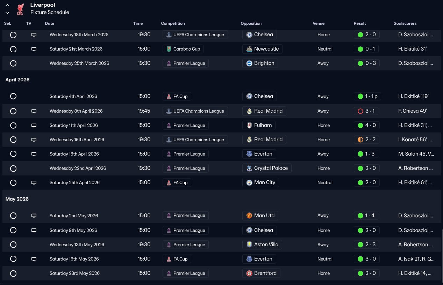View 4 - 0 result against Fulham

point(367,125)
